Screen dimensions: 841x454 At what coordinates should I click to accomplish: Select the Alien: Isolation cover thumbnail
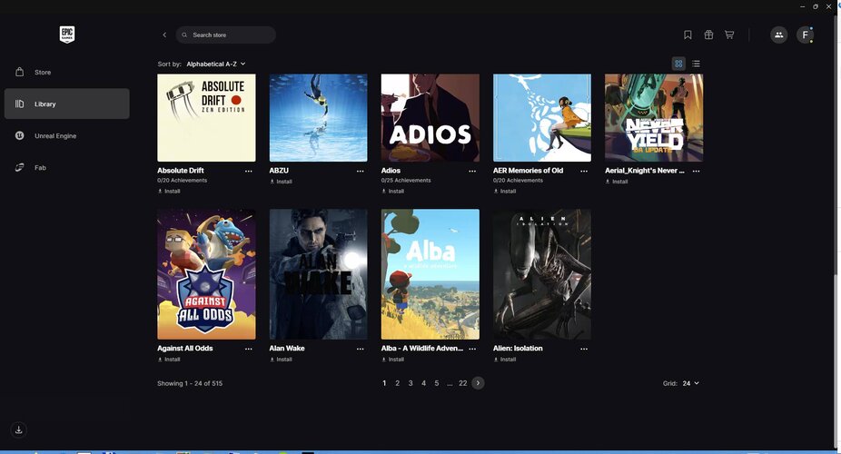(542, 274)
